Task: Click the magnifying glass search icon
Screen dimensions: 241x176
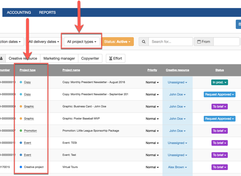Action: tap(144, 42)
